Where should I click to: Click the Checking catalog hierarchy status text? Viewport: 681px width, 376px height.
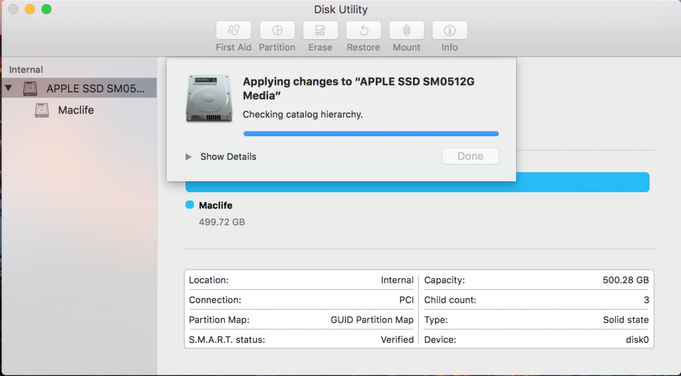tap(303, 114)
